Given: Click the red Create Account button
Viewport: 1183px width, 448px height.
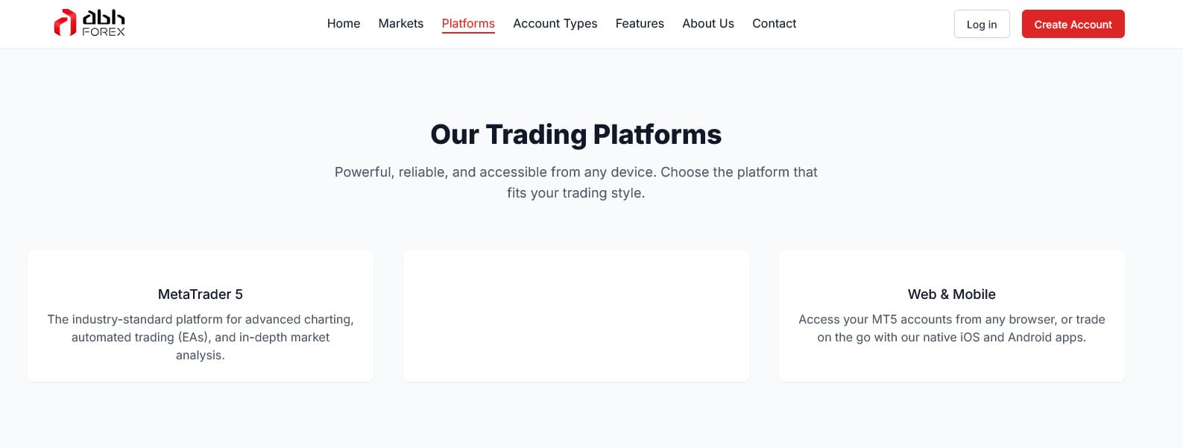Looking at the screenshot, I should pos(1073,25).
